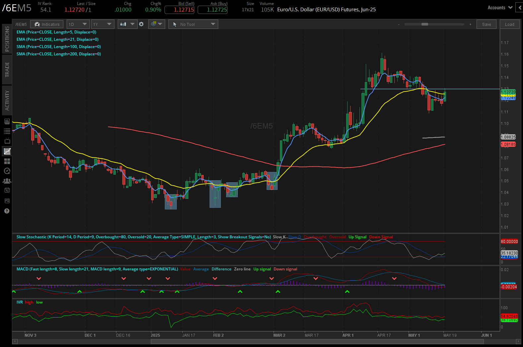Viewport: 523px width, 347px height.
Task: Click the Euro/U.S. Dollar Futures description
Action: 326,10
